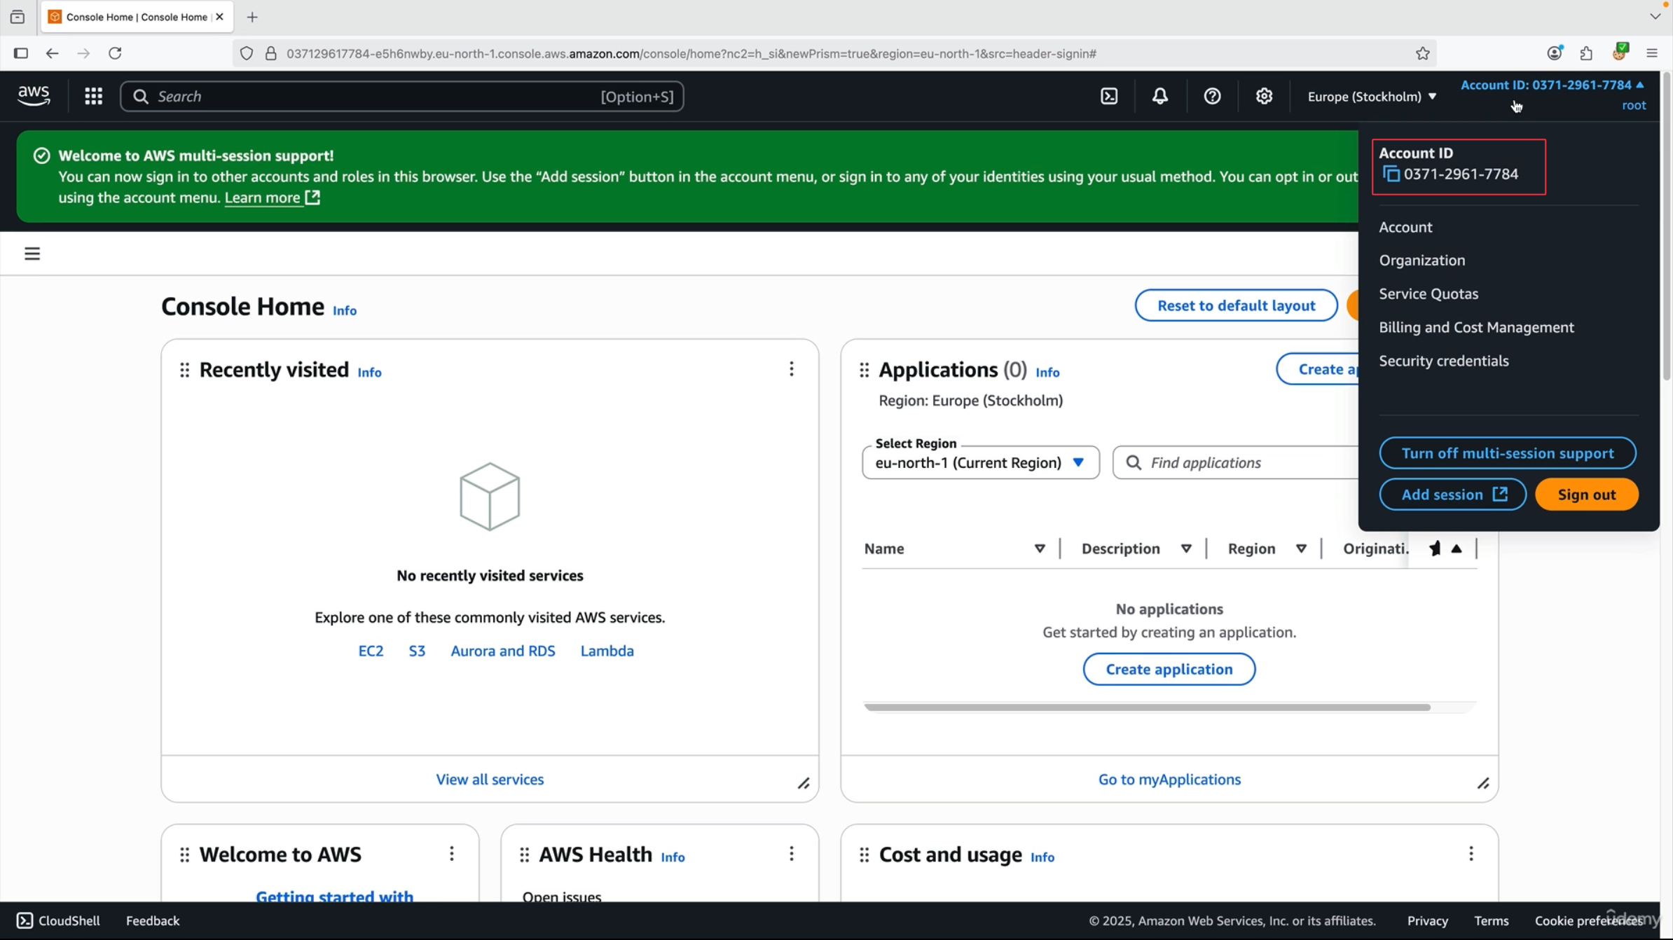The height and width of the screenshot is (940, 1673).
Task: Open AWS Health widget options menu
Action: tap(792, 854)
